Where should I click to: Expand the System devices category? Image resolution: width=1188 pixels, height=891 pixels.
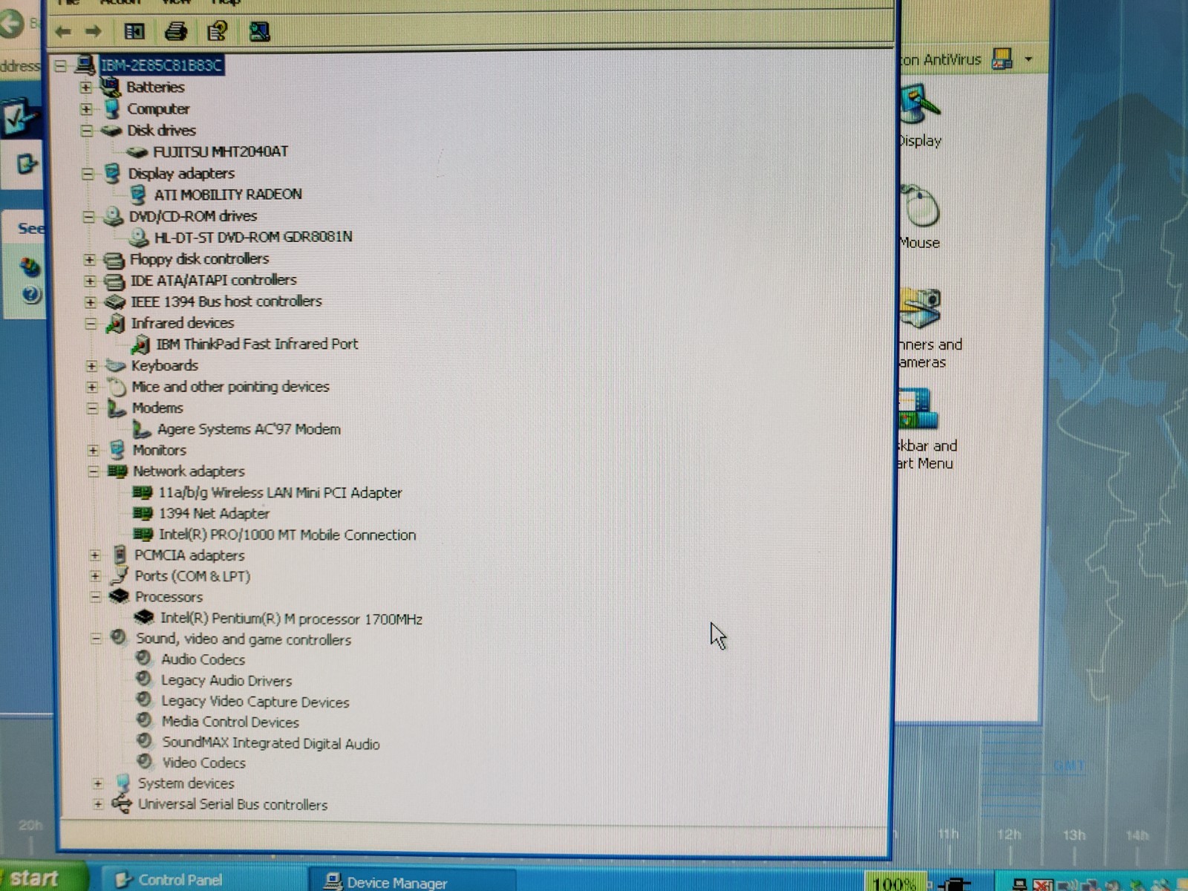pyautogui.click(x=97, y=783)
